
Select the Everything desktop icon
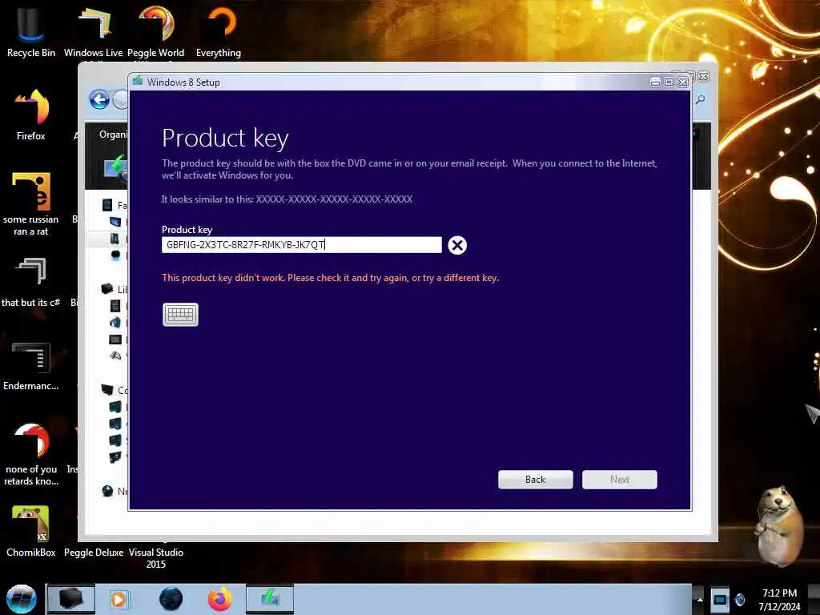(219, 31)
